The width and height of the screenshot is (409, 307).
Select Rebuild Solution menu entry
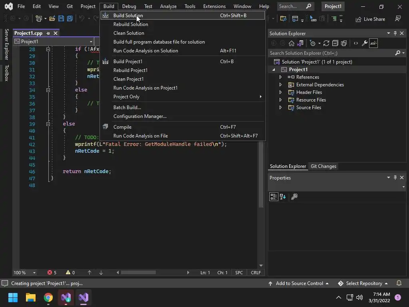click(183, 24)
